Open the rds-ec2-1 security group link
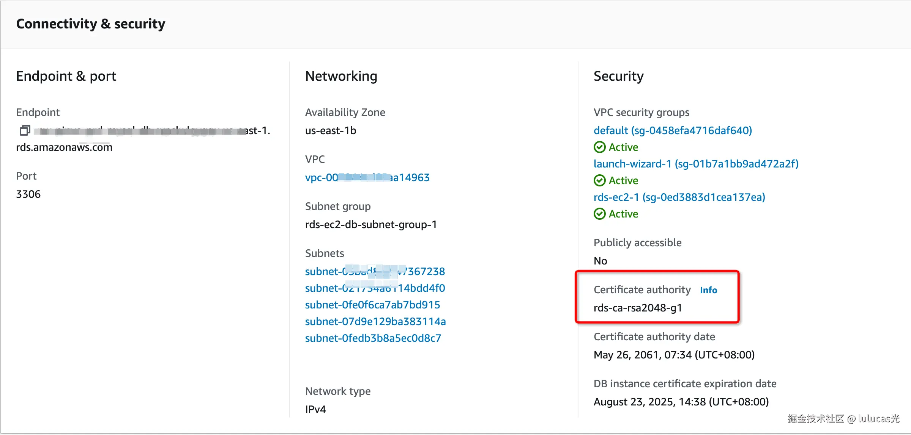911x435 pixels. point(679,197)
